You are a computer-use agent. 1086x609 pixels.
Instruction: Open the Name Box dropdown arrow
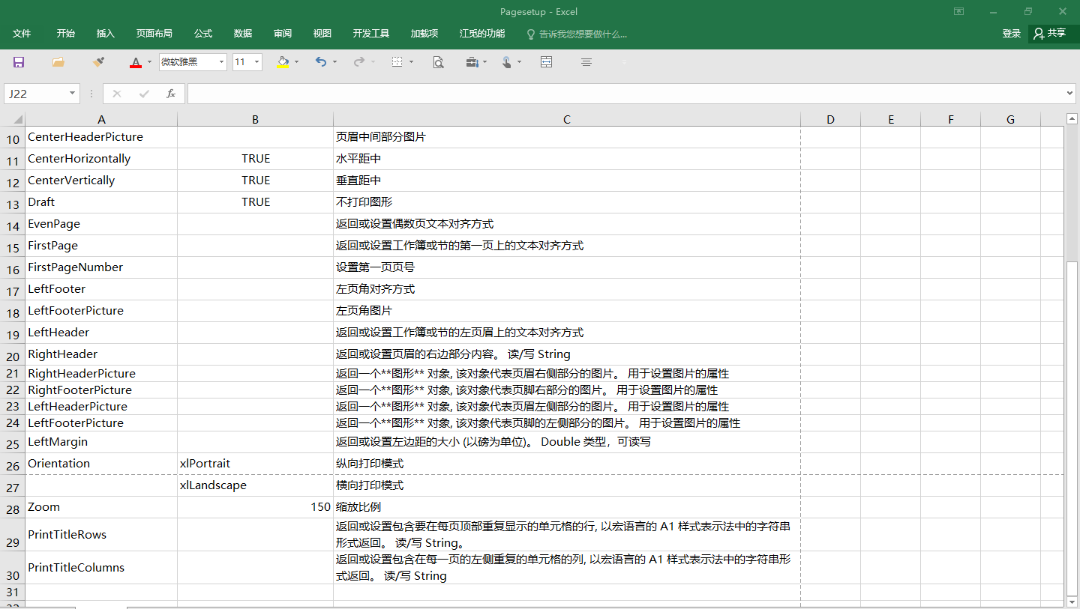point(73,94)
